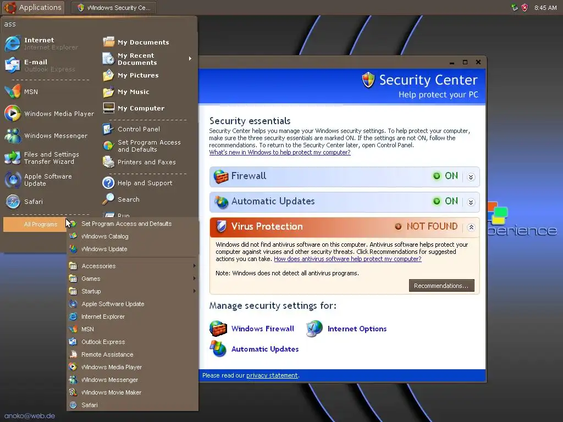Image resolution: width=563 pixels, height=422 pixels.
Task: Click Internet Options globe icon
Action: [x=314, y=329]
